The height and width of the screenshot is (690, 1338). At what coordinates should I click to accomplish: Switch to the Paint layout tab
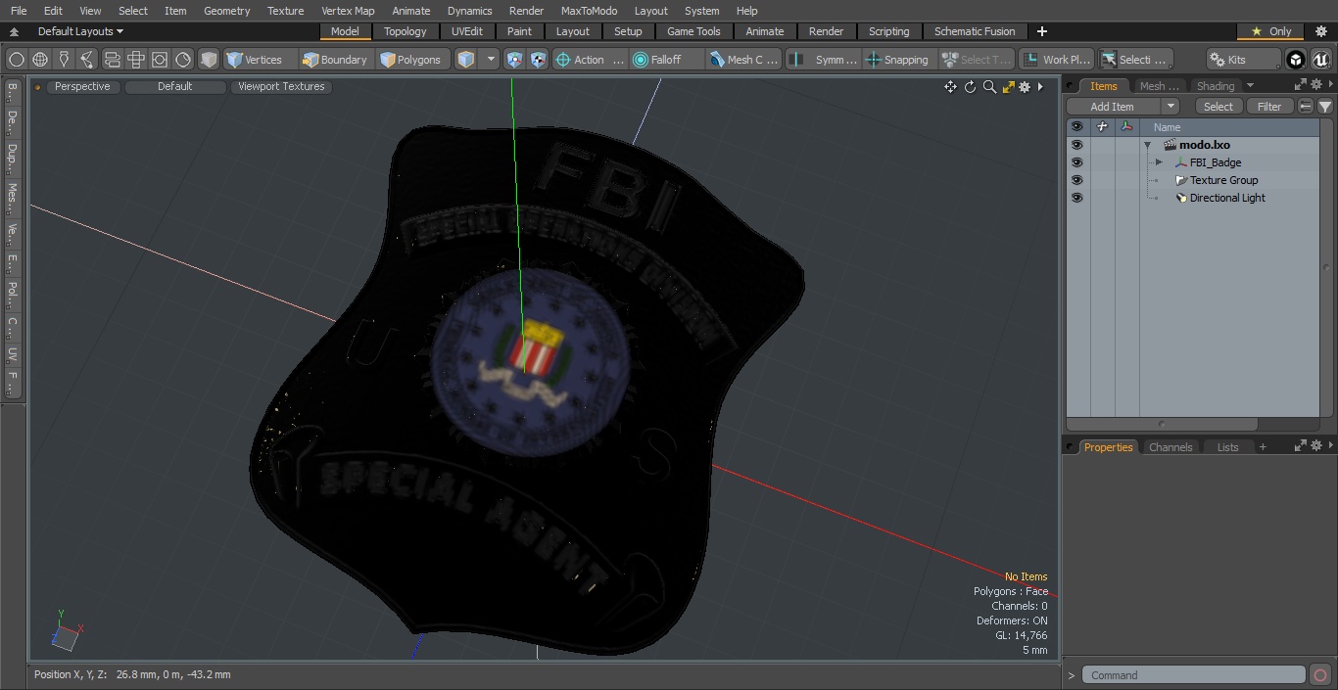pos(520,31)
